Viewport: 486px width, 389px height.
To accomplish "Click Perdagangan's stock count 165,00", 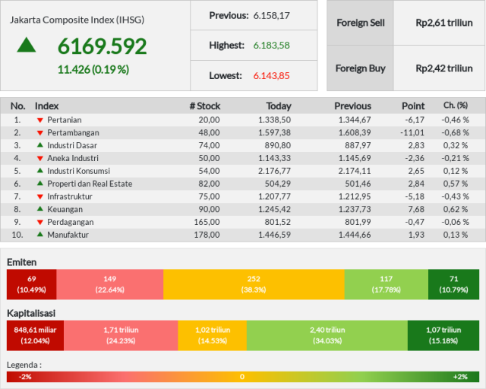I will pos(207,222).
